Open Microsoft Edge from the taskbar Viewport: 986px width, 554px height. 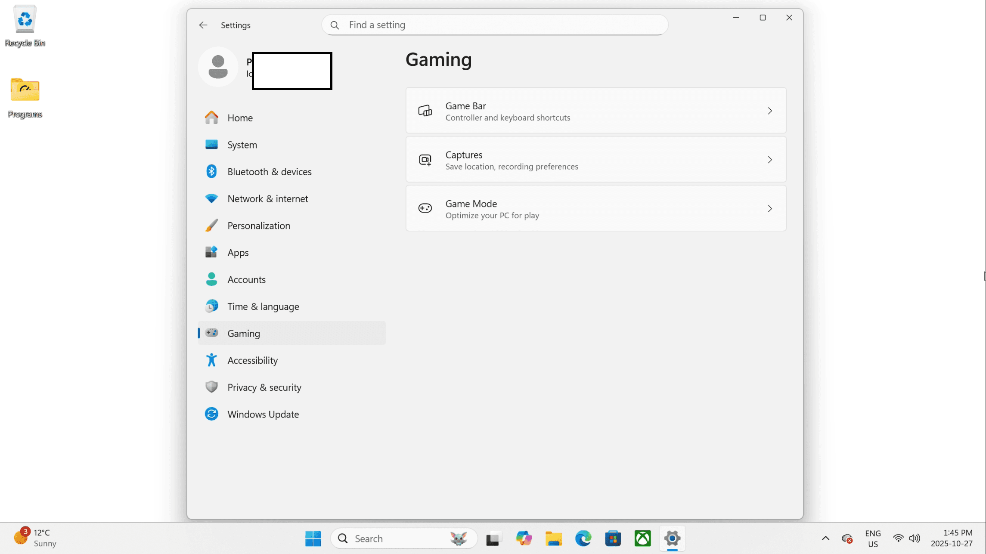tap(583, 539)
